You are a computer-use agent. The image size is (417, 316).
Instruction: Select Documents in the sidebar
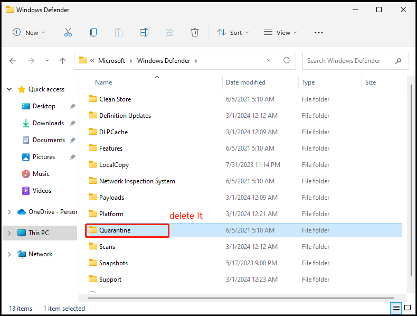[49, 140]
